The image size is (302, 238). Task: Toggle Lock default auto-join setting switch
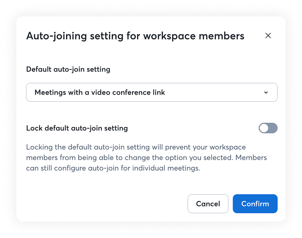tap(268, 128)
